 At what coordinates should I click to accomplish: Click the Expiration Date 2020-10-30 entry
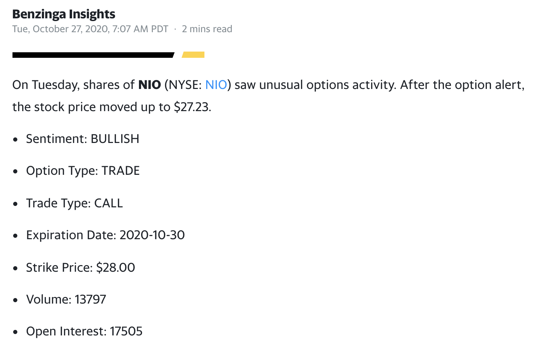click(105, 235)
